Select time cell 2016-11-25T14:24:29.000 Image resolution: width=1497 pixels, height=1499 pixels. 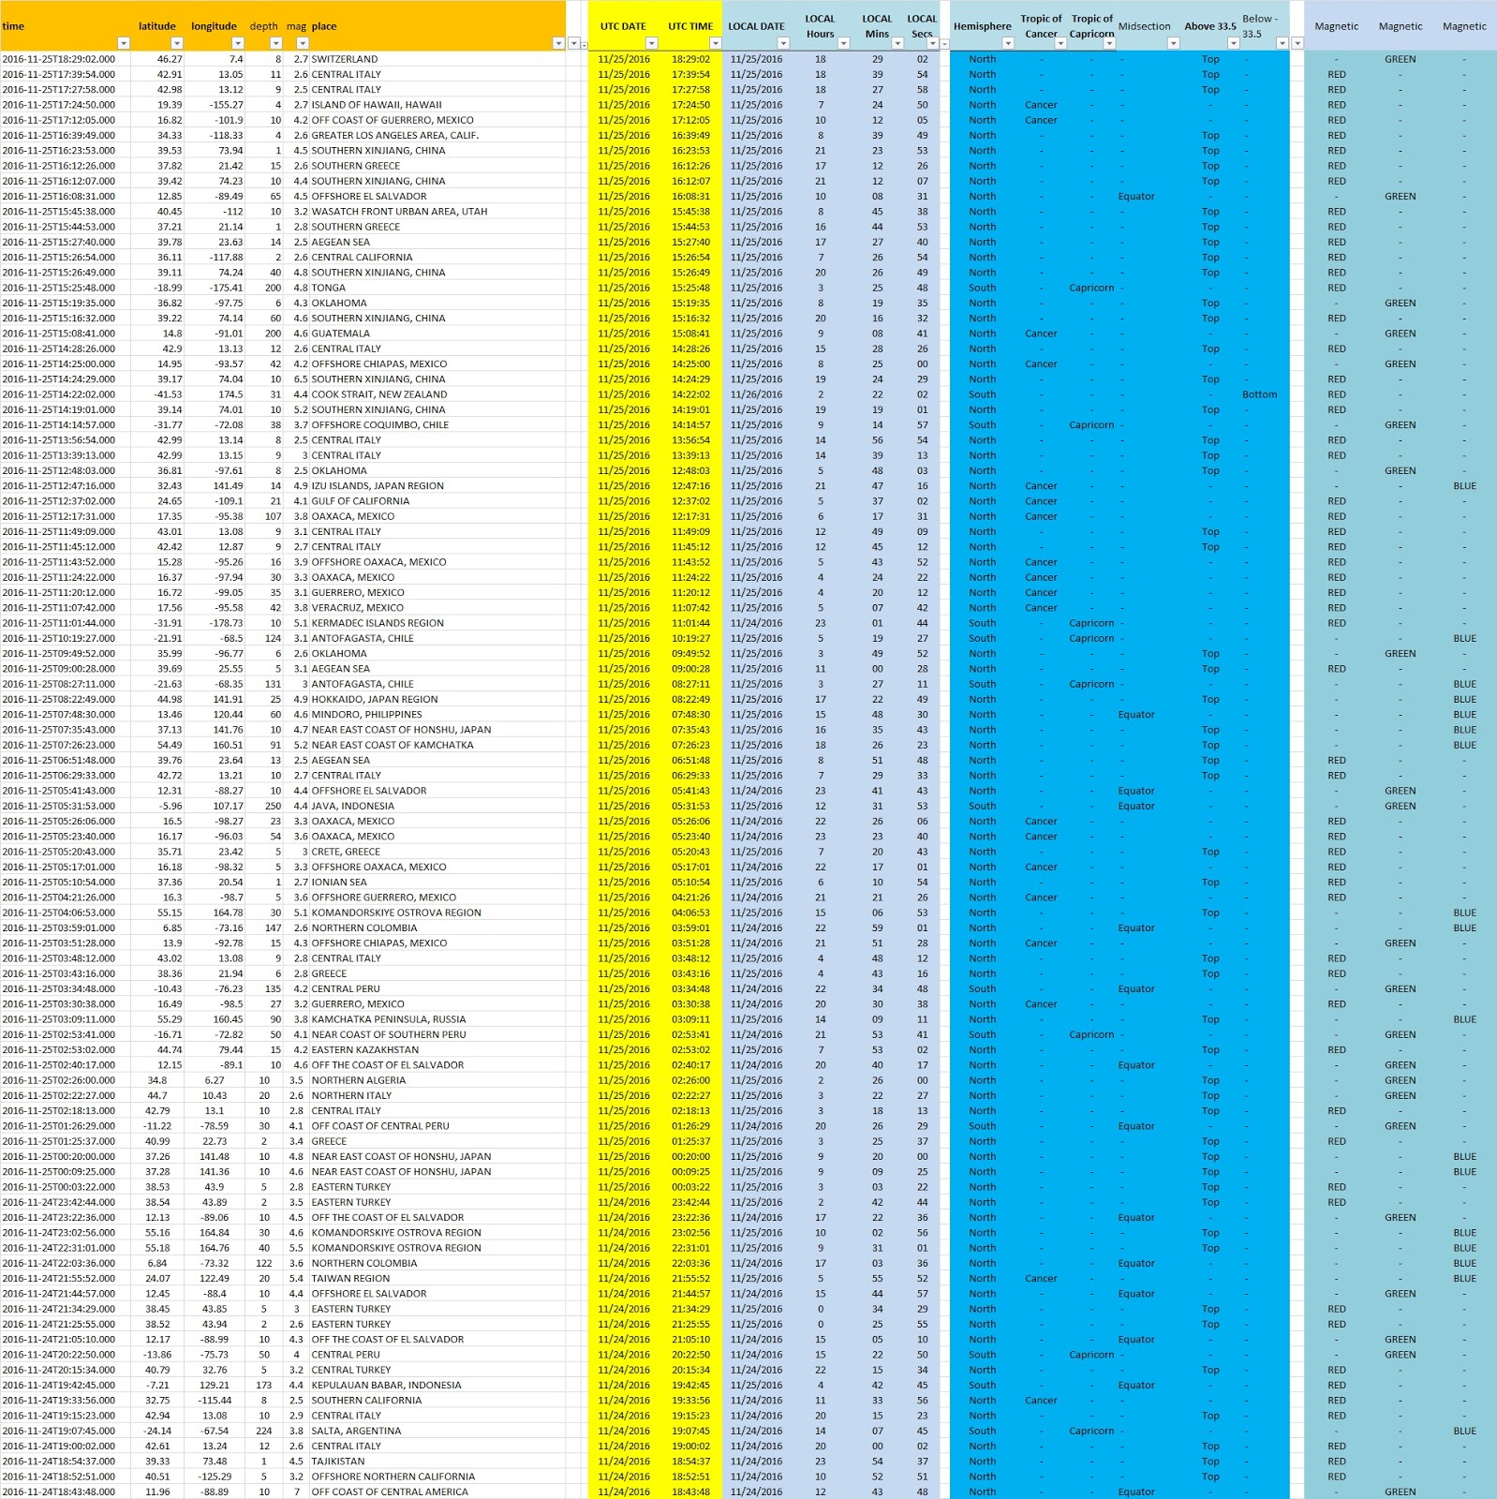(66, 379)
